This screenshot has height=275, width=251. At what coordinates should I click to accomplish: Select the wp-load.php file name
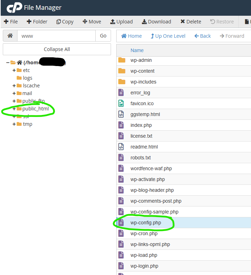coord(144,255)
